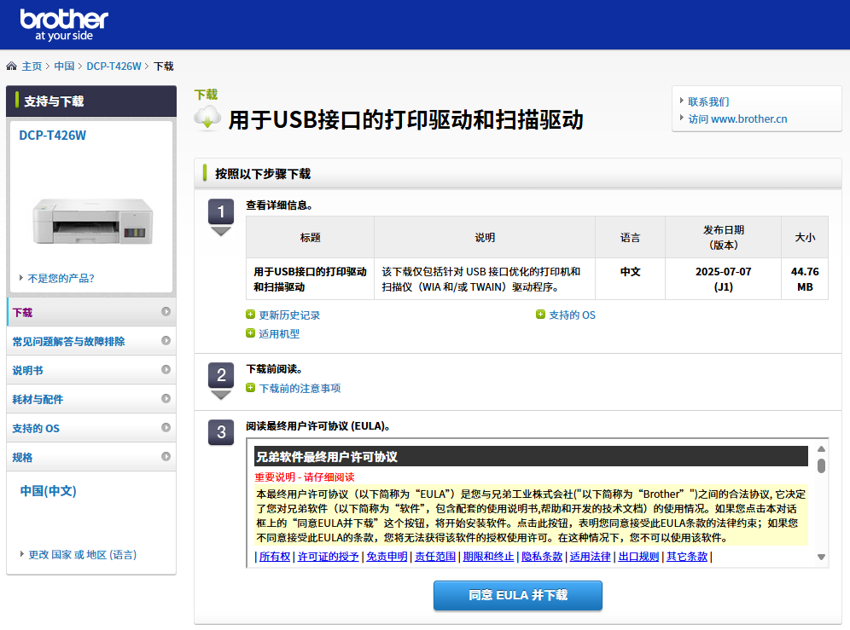This screenshot has width=850, height=630.
Task: Open 说明书 sidebar item
Action: pos(91,370)
